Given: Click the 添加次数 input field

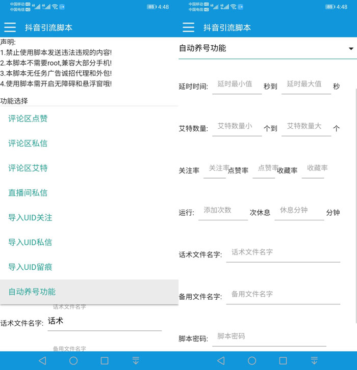Looking at the screenshot, I should click(x=223, y=211).
